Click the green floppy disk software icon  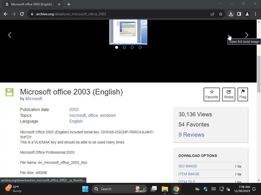pyautogui.click(x=9, y=92)
